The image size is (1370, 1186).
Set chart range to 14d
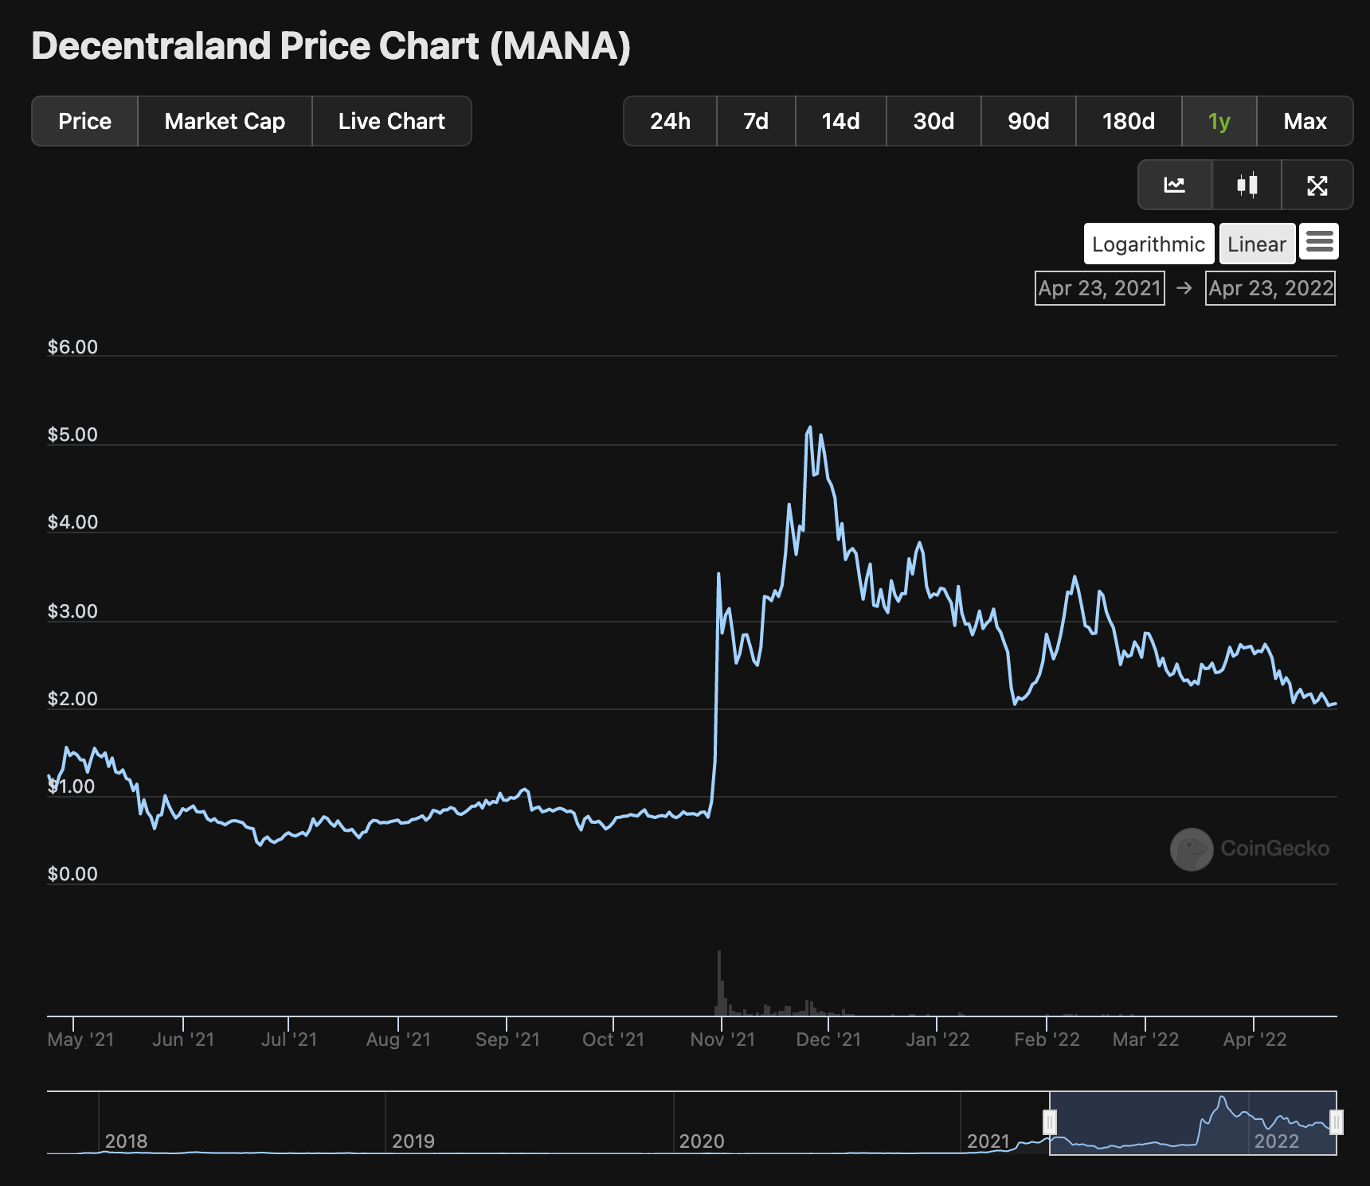840,121
